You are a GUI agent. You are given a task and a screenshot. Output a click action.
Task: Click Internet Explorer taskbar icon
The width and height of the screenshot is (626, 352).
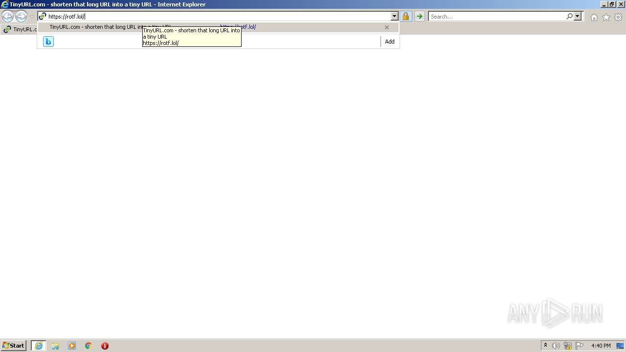(x=39, y=346)
